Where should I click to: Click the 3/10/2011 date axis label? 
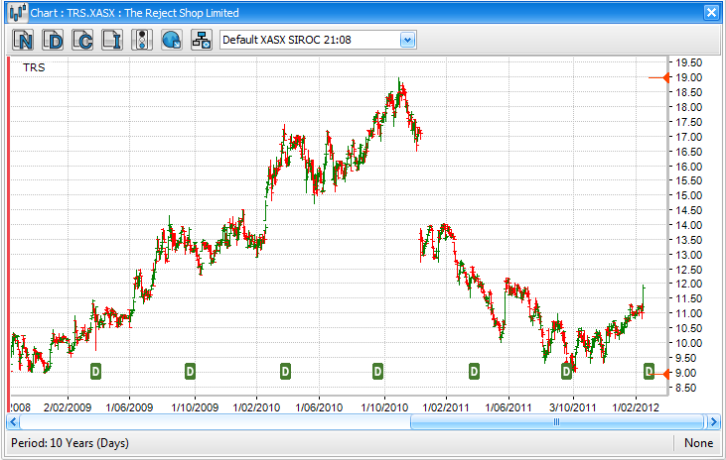pos(573,407)
